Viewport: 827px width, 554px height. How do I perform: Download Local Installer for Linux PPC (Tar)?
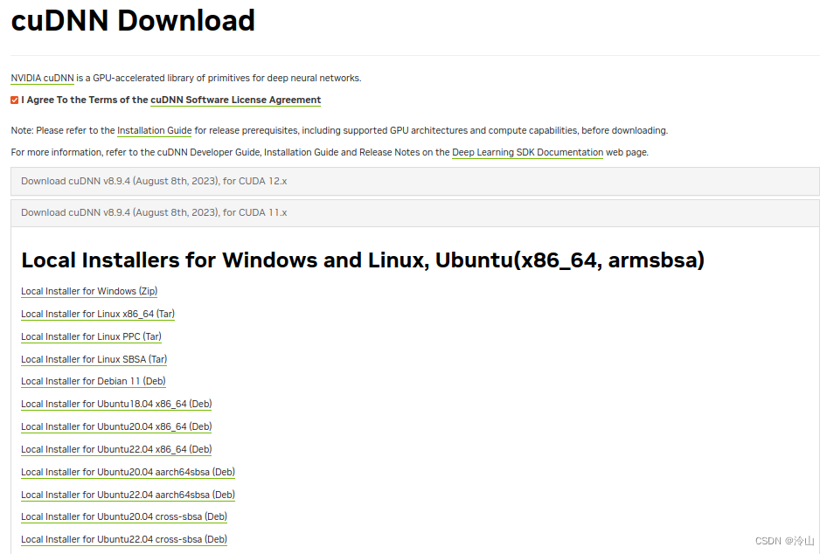coord(91,336)
